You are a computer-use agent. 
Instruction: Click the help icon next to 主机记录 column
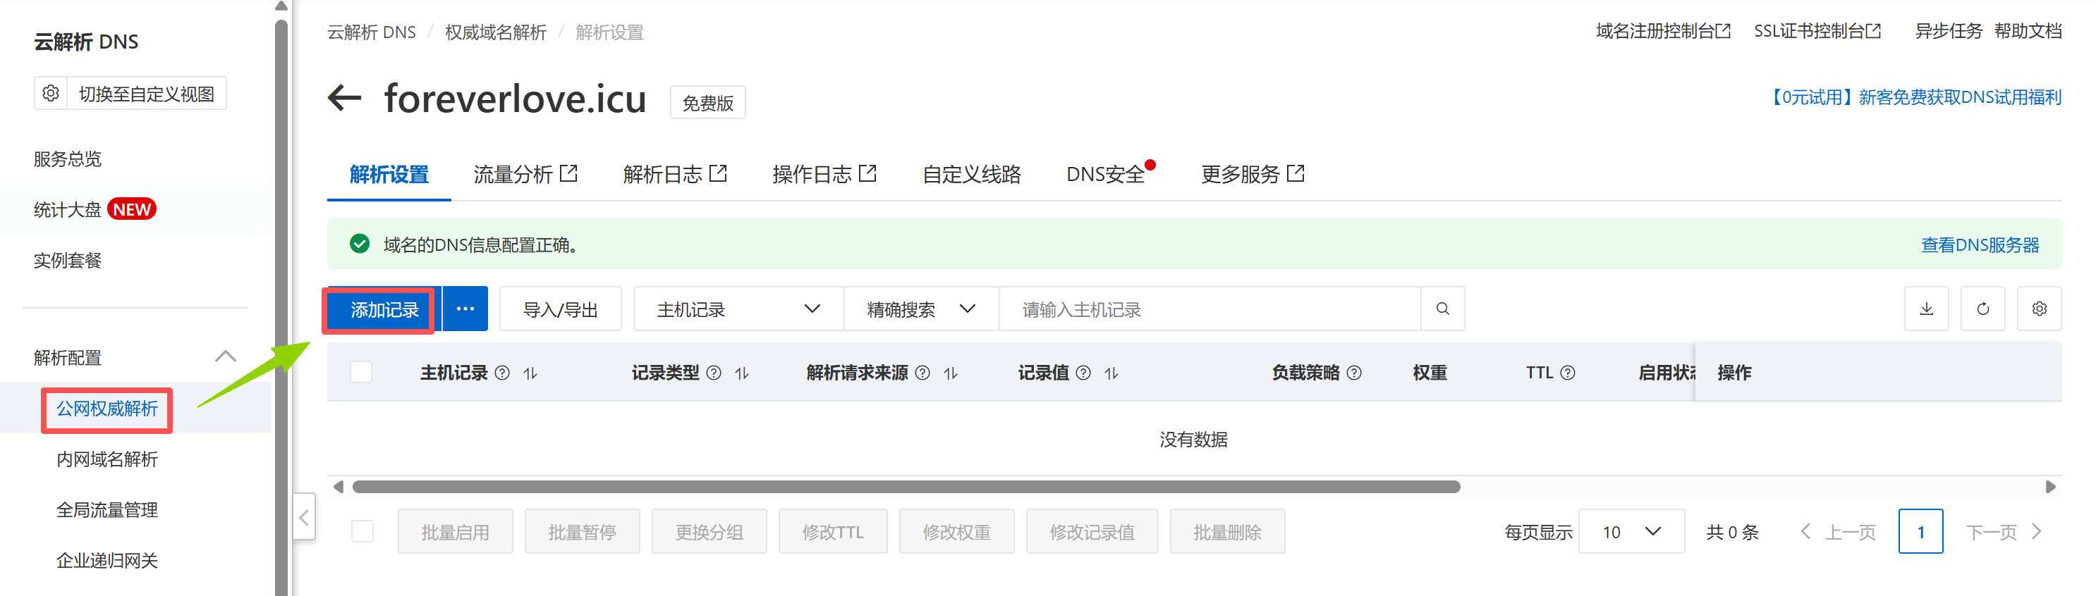pos(502,373)
